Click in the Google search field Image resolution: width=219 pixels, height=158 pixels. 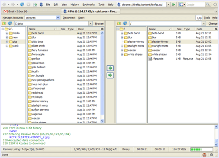point(195,5)
